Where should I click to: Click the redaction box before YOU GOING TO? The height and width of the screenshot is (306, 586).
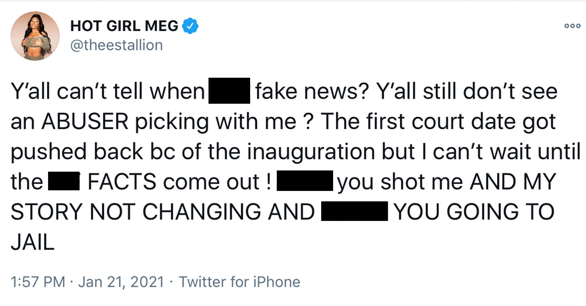(354, 211)
